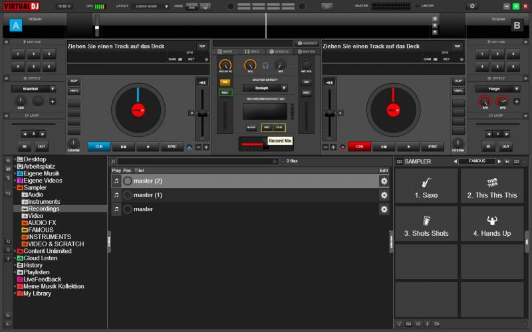Click the music note icon beside master (1)

[x=116, y=195]
